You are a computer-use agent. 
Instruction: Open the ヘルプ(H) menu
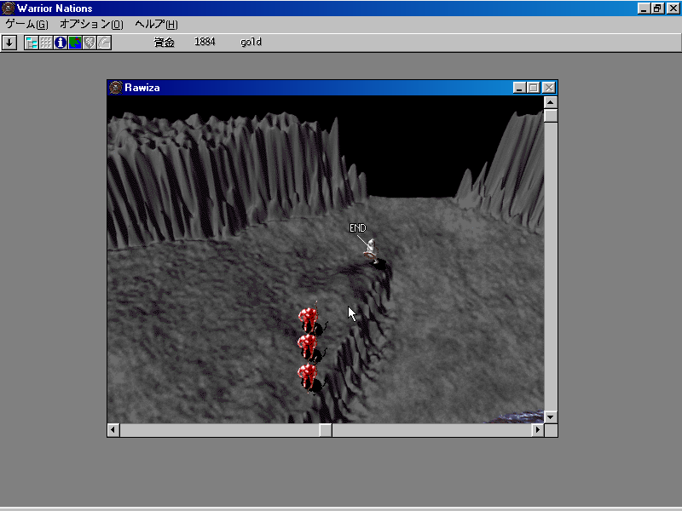(x=156, y=25)
